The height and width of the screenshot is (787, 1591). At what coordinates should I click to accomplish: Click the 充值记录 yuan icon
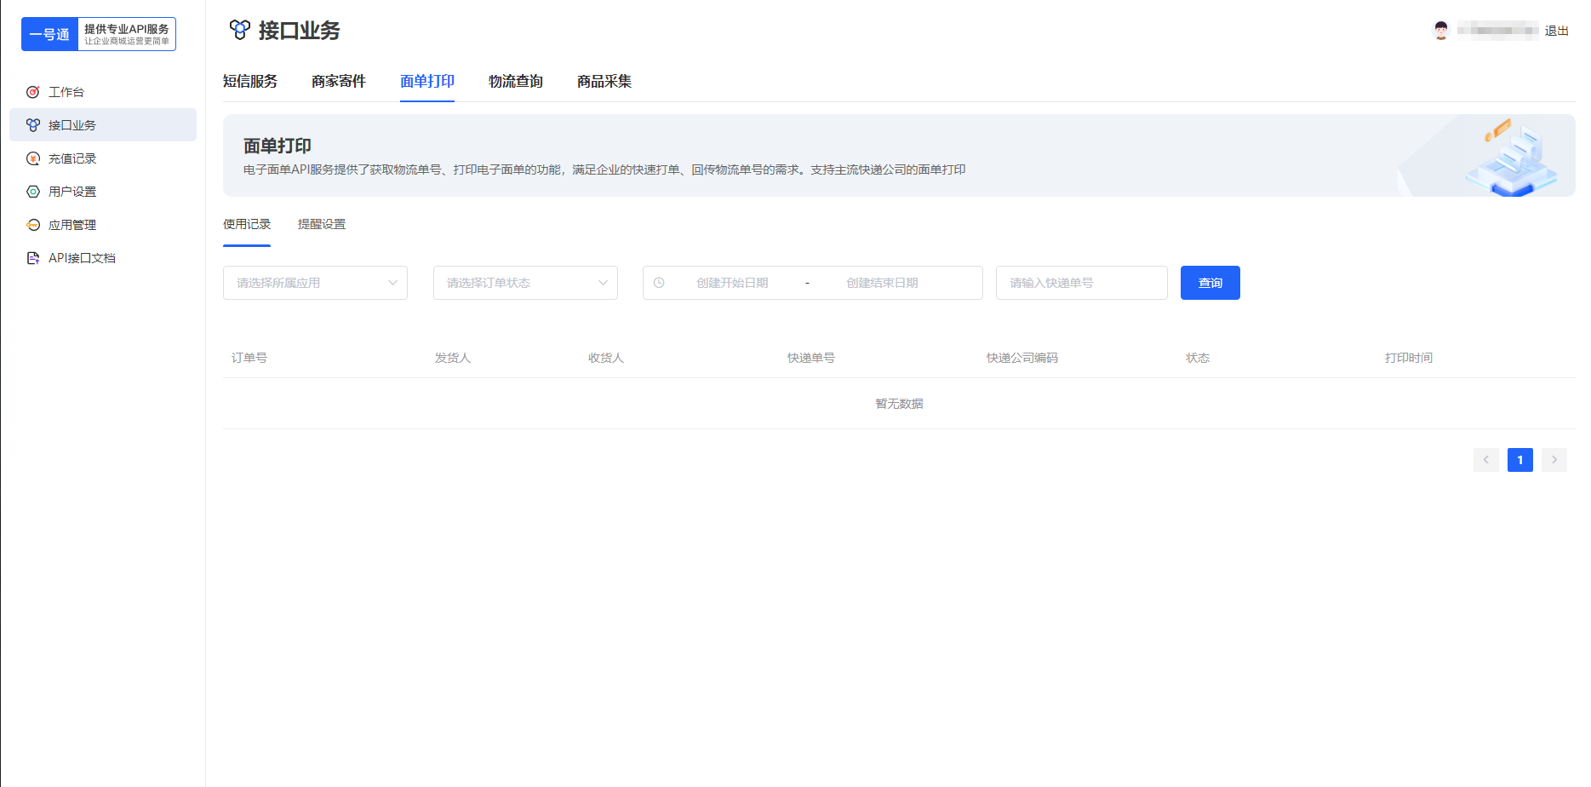pos(33,158)
